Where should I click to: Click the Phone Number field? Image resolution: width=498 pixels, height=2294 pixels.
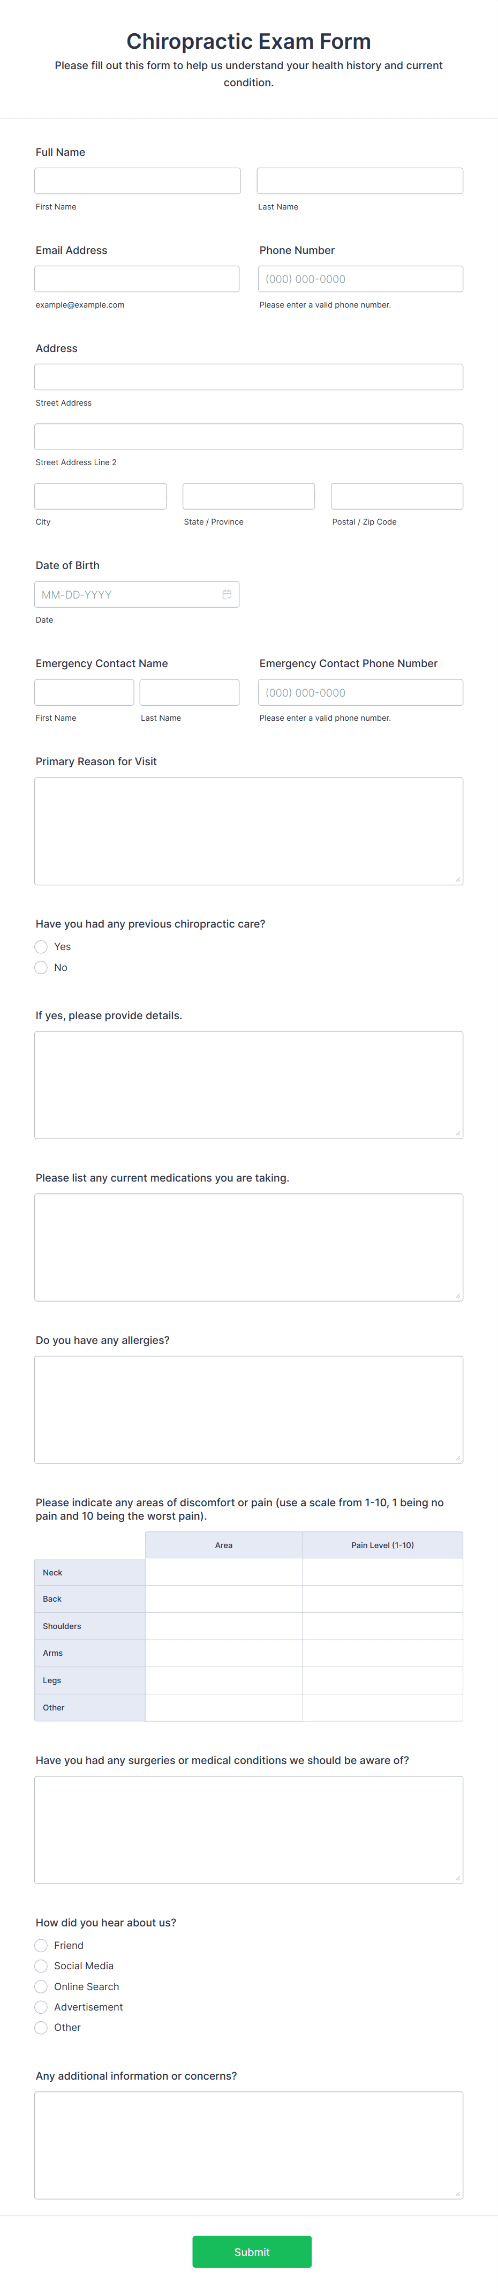point(360,278)
